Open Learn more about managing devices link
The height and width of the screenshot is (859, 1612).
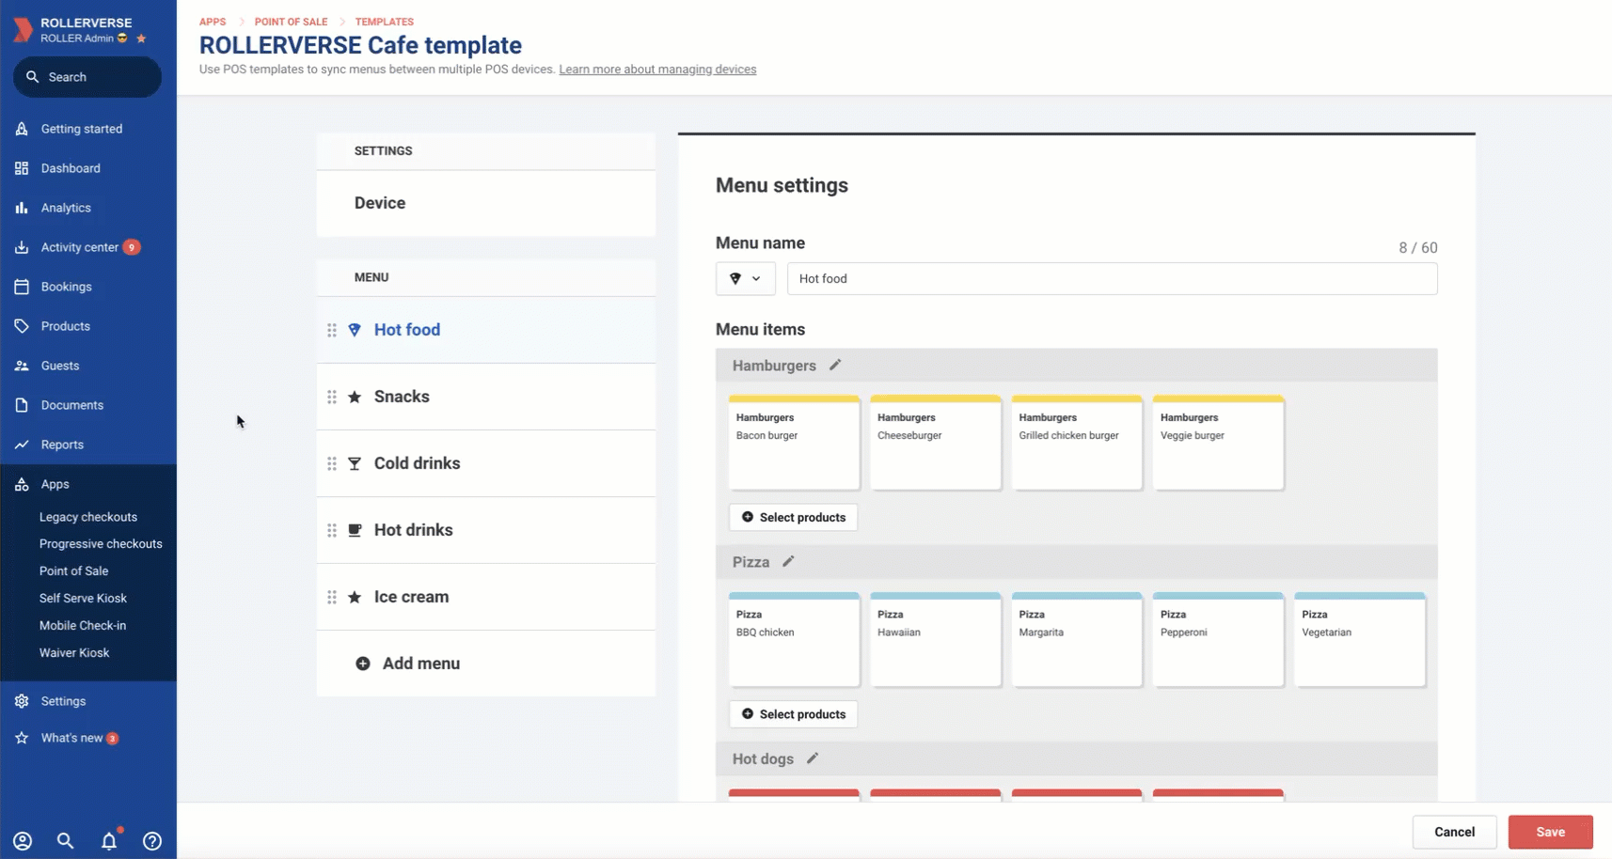click(x=657, y=70)
